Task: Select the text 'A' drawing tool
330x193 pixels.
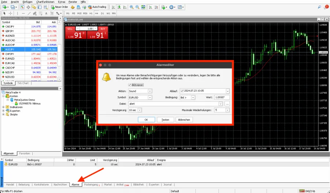Action: (x=46, y=13)
